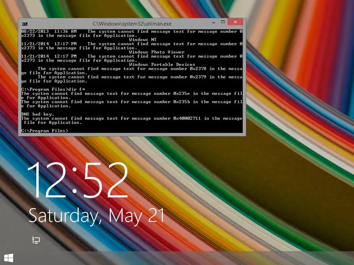The image size is (354, 265).
Task: Click message number 0x235e text
Action: click(181, 94)
